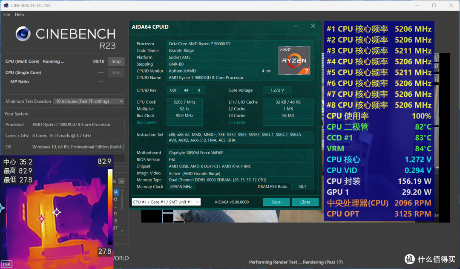Click GPU 1 power 29.20 W

[417, 192]
